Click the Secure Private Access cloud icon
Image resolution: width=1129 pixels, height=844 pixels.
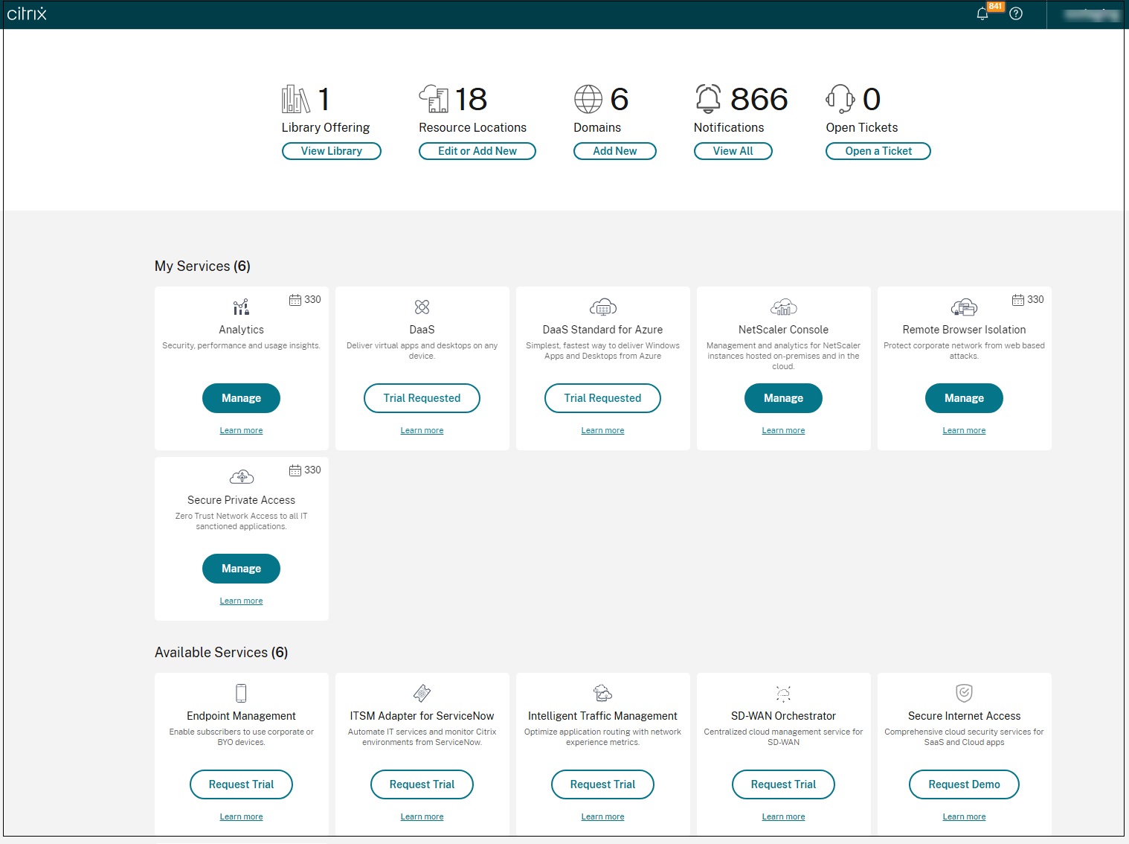click(x=242, y=477)
